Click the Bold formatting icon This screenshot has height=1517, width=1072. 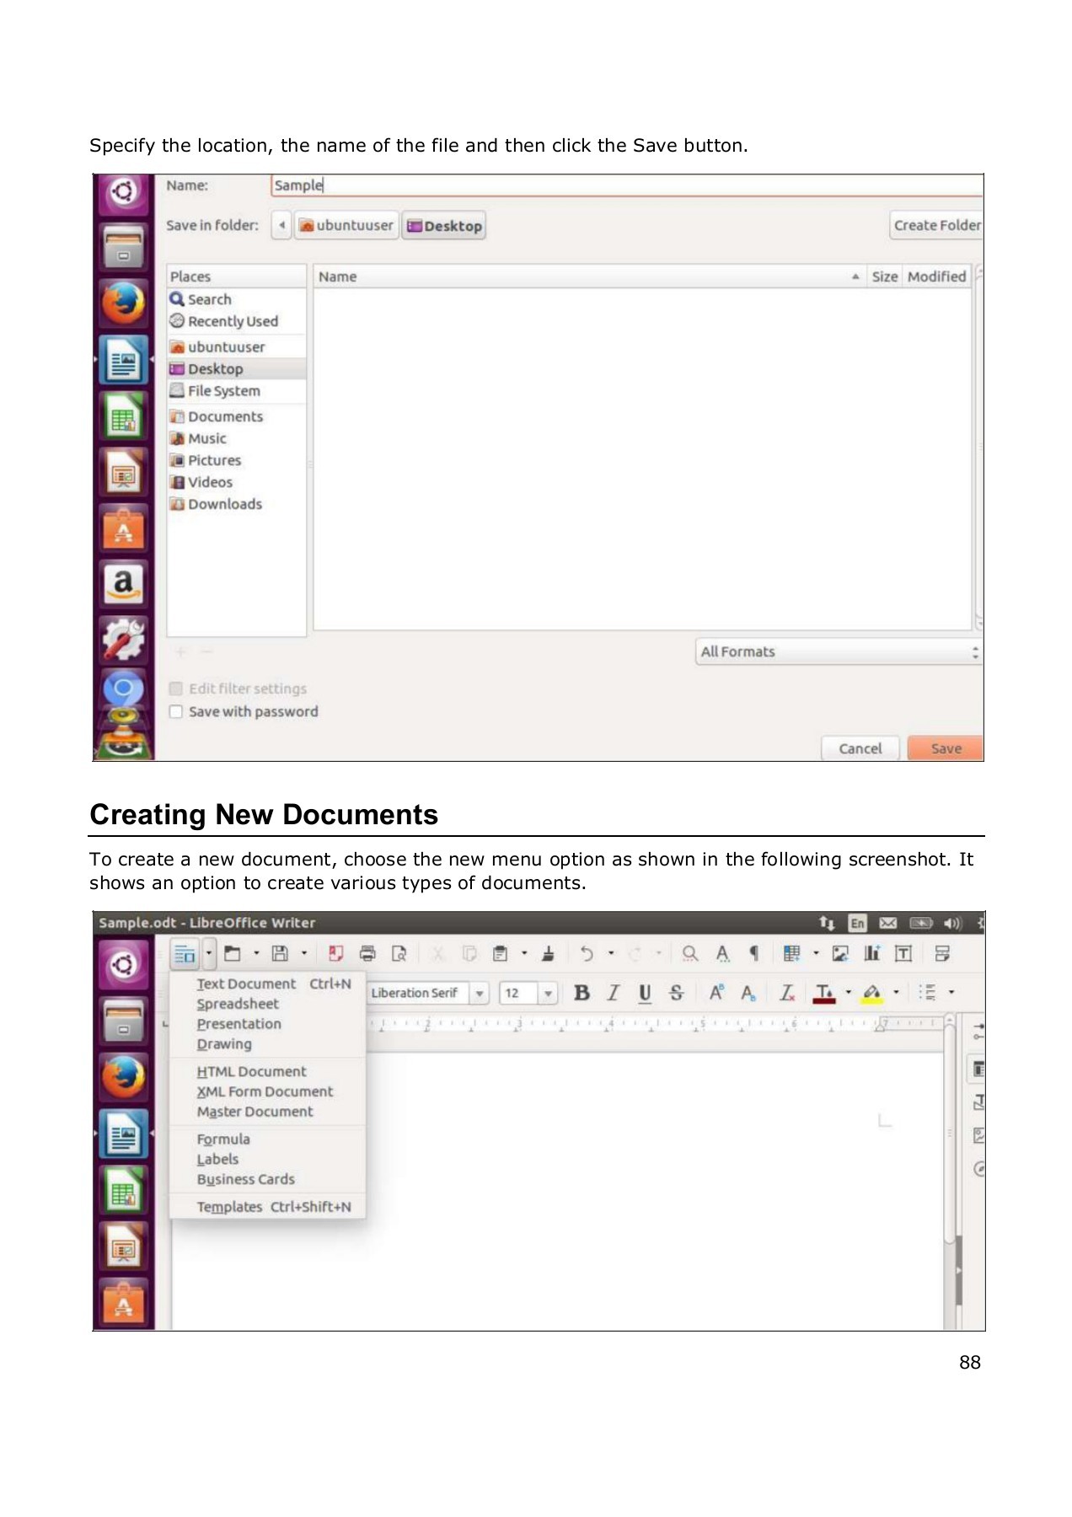tap(582, 993)
